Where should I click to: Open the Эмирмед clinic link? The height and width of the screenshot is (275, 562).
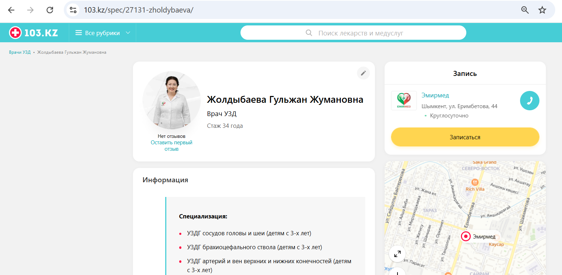coord(435,95)
